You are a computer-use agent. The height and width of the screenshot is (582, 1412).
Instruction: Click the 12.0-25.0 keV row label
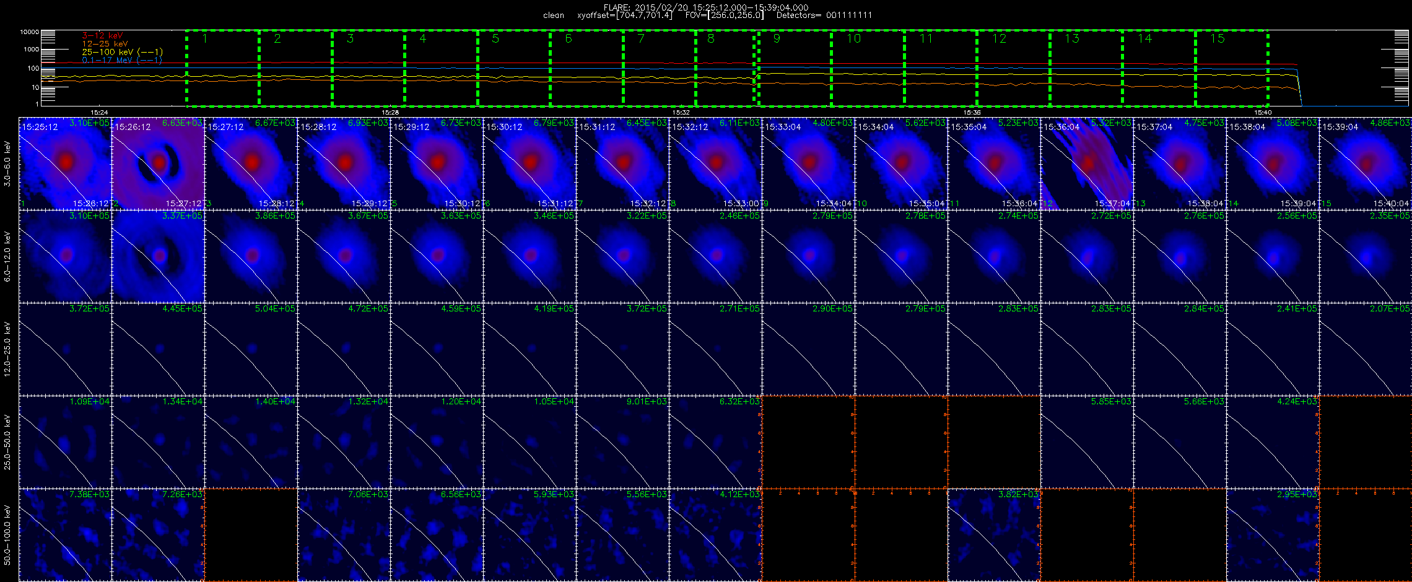[7, 349]
